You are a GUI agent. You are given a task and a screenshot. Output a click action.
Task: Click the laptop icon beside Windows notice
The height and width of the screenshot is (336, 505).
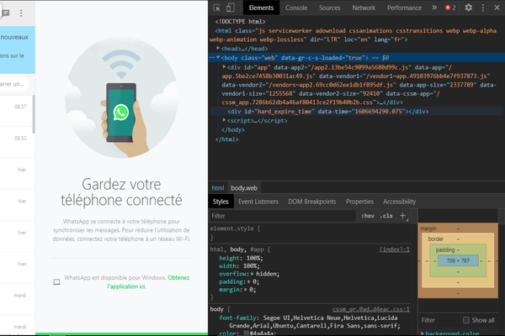click(x=56, y=282)
